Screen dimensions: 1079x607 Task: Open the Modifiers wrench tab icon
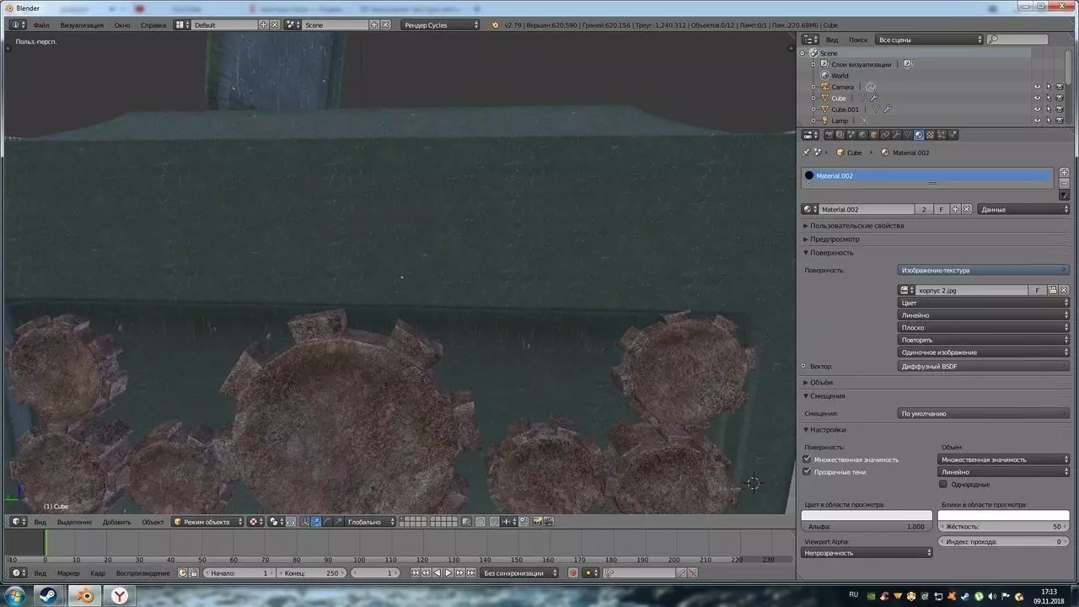tap(896, 135)
